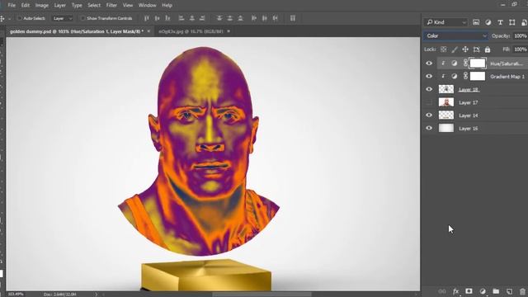The image size is (528, 297).
Task: Open the Type menu
Action: (77, 6)
